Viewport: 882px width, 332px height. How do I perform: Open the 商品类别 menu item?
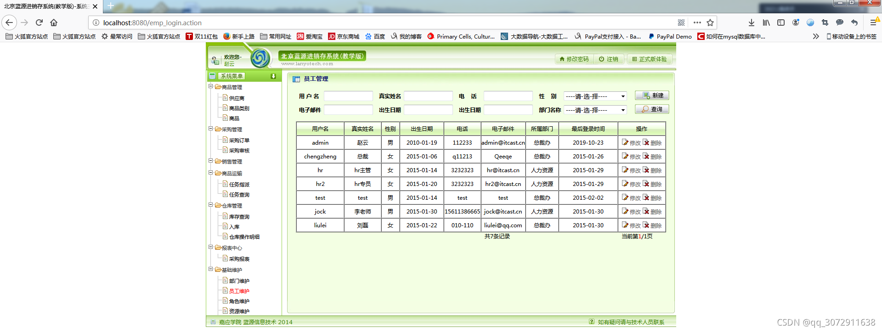(239, 108)
